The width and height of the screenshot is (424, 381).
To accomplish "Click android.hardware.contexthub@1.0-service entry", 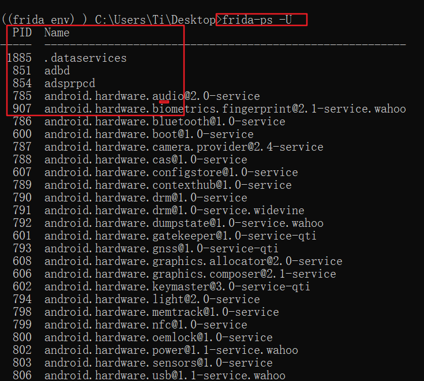I will pos(168,185).
